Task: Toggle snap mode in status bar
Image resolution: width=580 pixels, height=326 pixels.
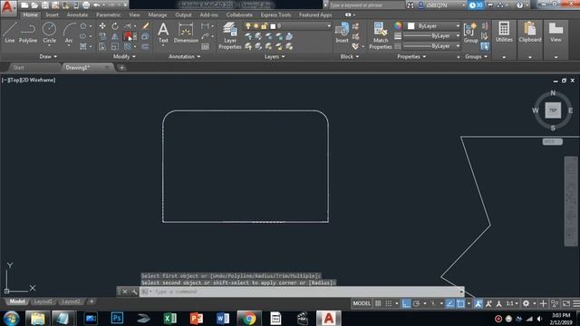Action: click(x=389, y=303)
